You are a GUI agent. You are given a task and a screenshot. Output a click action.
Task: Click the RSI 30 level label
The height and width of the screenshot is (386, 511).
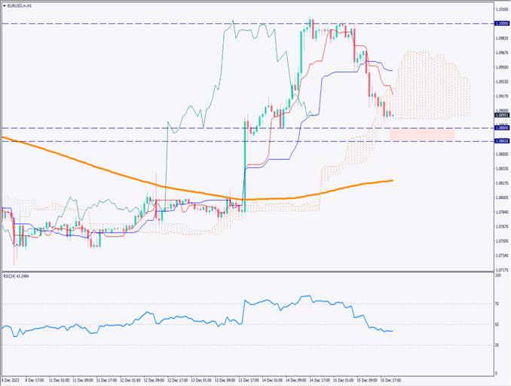(497, 345)
